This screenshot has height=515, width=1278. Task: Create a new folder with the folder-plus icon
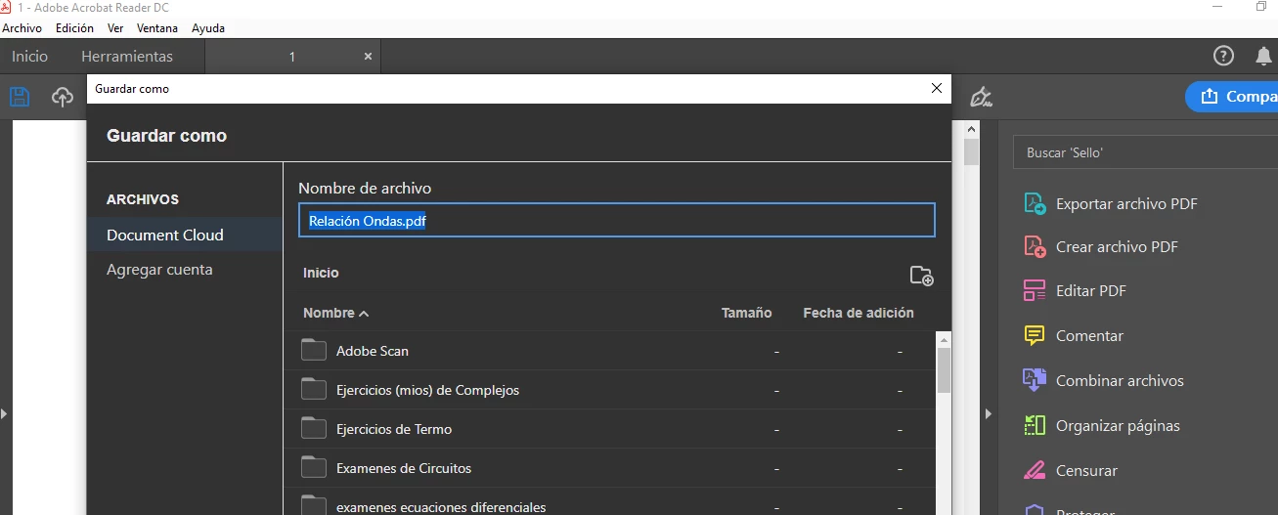coord(922,276)
